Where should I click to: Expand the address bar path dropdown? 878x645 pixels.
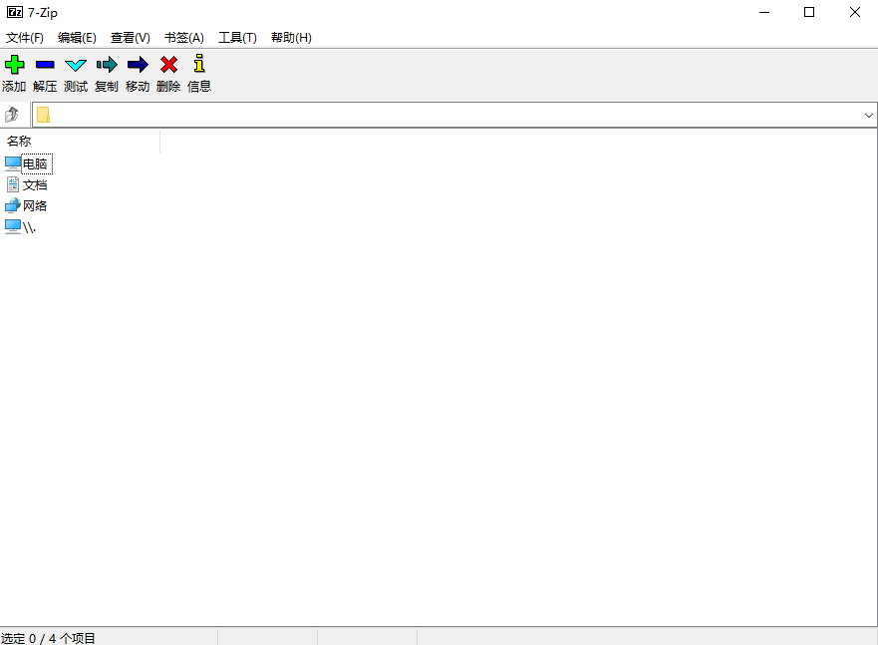(868, 116)
